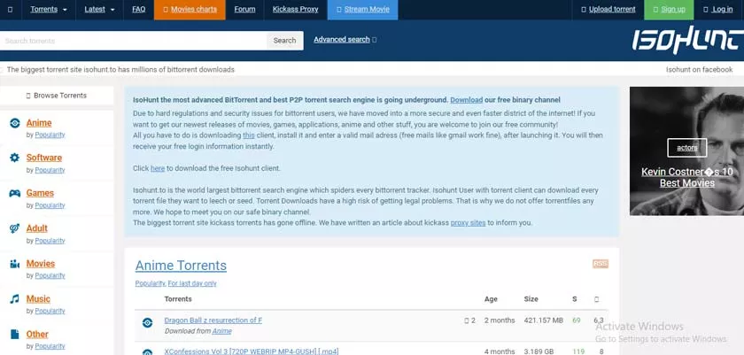Click the Software gear icon in sidebar
This screenshot has width=744, height=355.
tap(14, 158)
